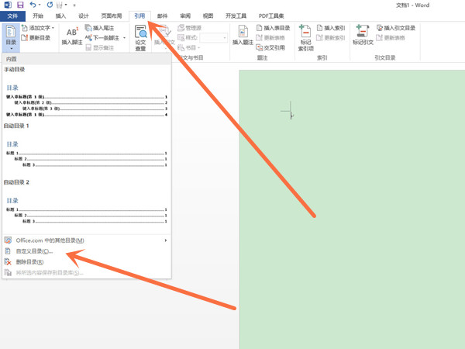Open the 论文查重 tool
465x349 pixels.
click(x=140, y=37)
